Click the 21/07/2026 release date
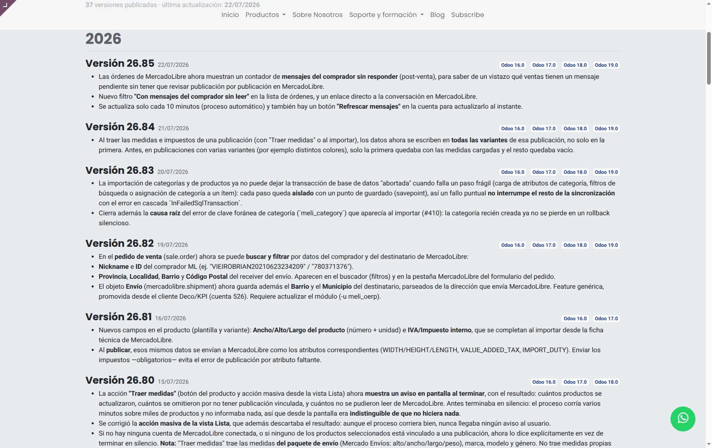The height and width of the screenshot is (448, 712). point(173,129)
